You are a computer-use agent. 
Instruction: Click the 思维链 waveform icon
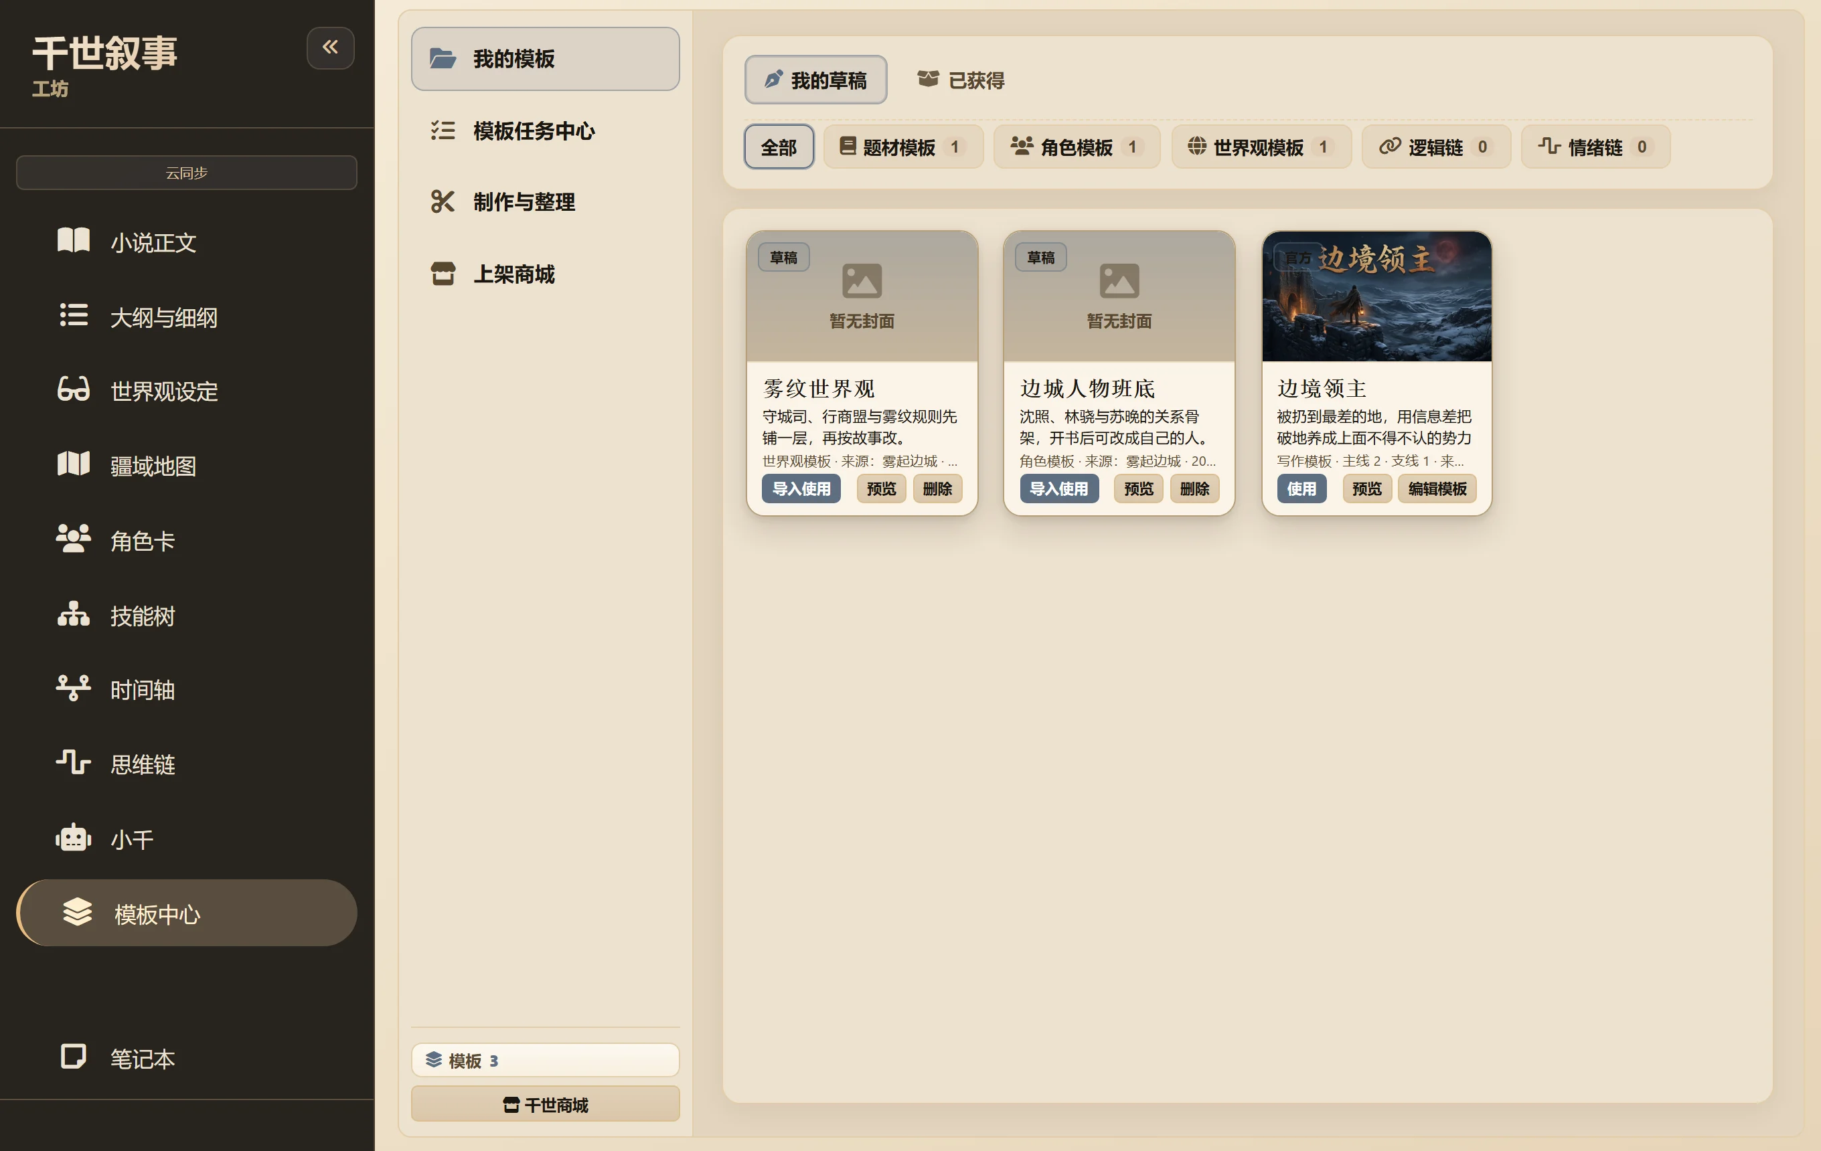[x=74, y=763]
